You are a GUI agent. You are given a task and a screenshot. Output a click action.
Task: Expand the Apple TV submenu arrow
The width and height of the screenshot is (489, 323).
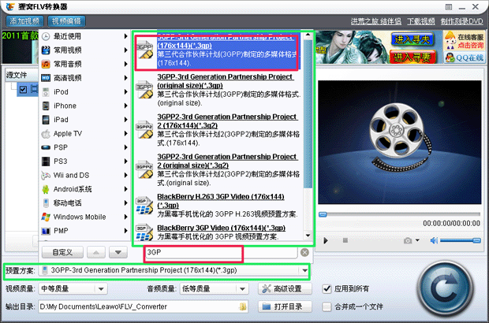125,133
